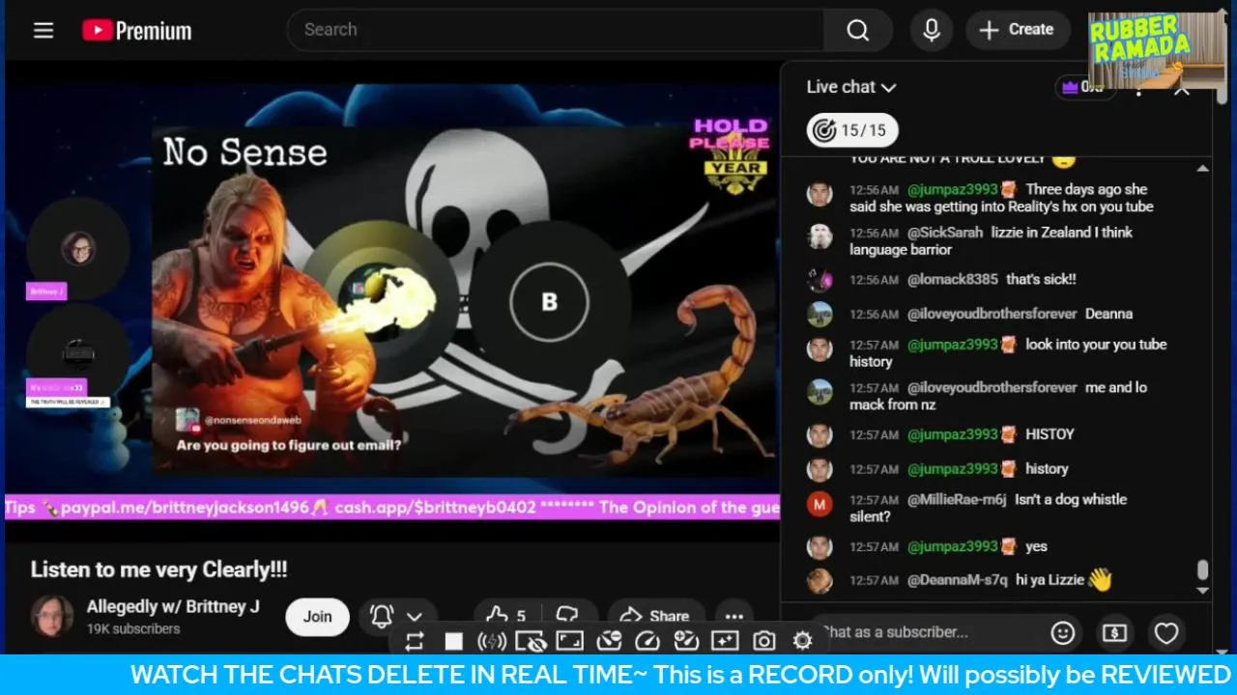Viewport: 1237px width, 695px height.
Task: Open the three-dot more actions button under the video
Action: pos(734,616)
